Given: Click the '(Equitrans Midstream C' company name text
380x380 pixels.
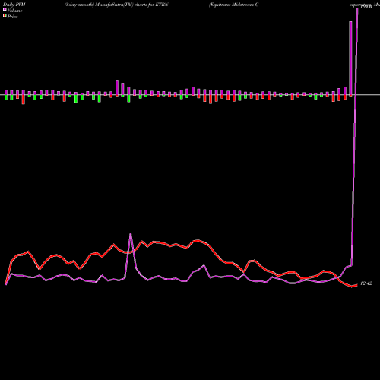Looking at the screenshot, I should pos(233,5).
